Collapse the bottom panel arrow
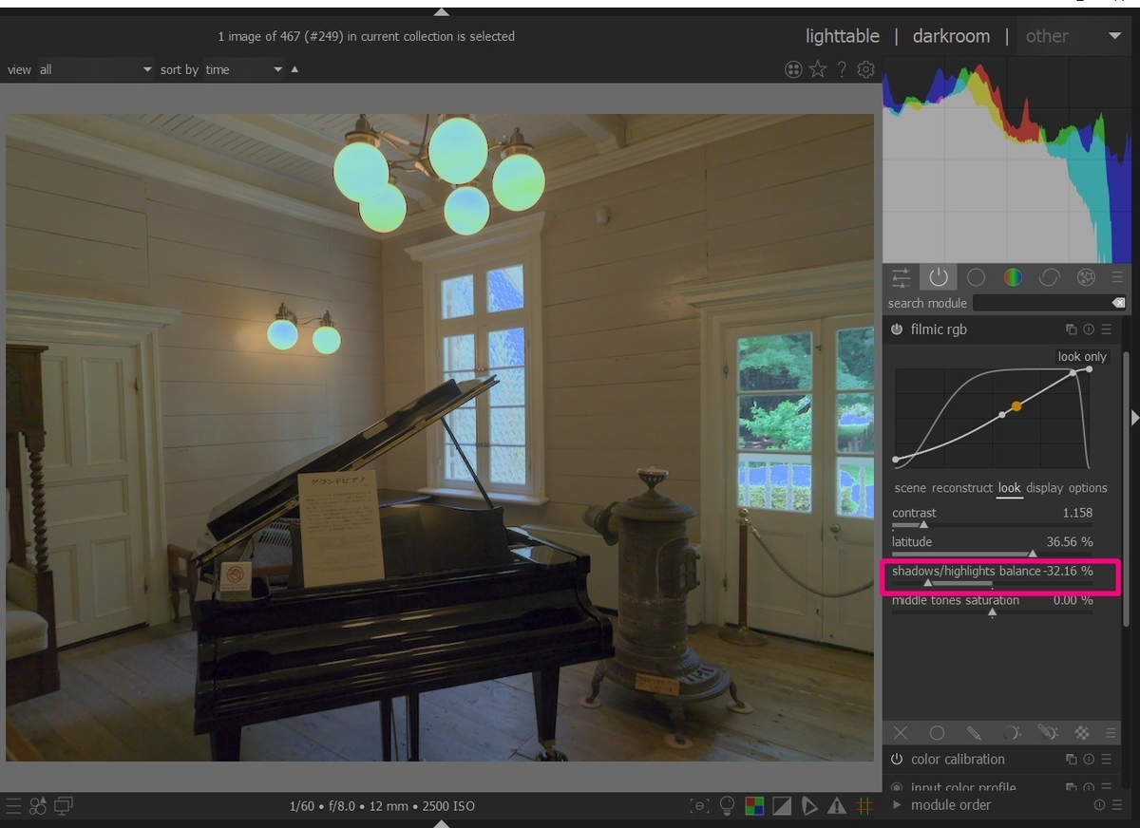The height and width of the screenshot is (828, 1140). [441, 823]
